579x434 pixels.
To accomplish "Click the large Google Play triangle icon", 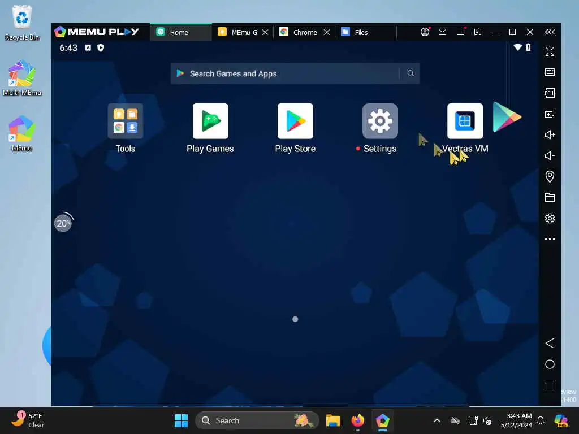I will pyautogui.click(x=507, y=117).
